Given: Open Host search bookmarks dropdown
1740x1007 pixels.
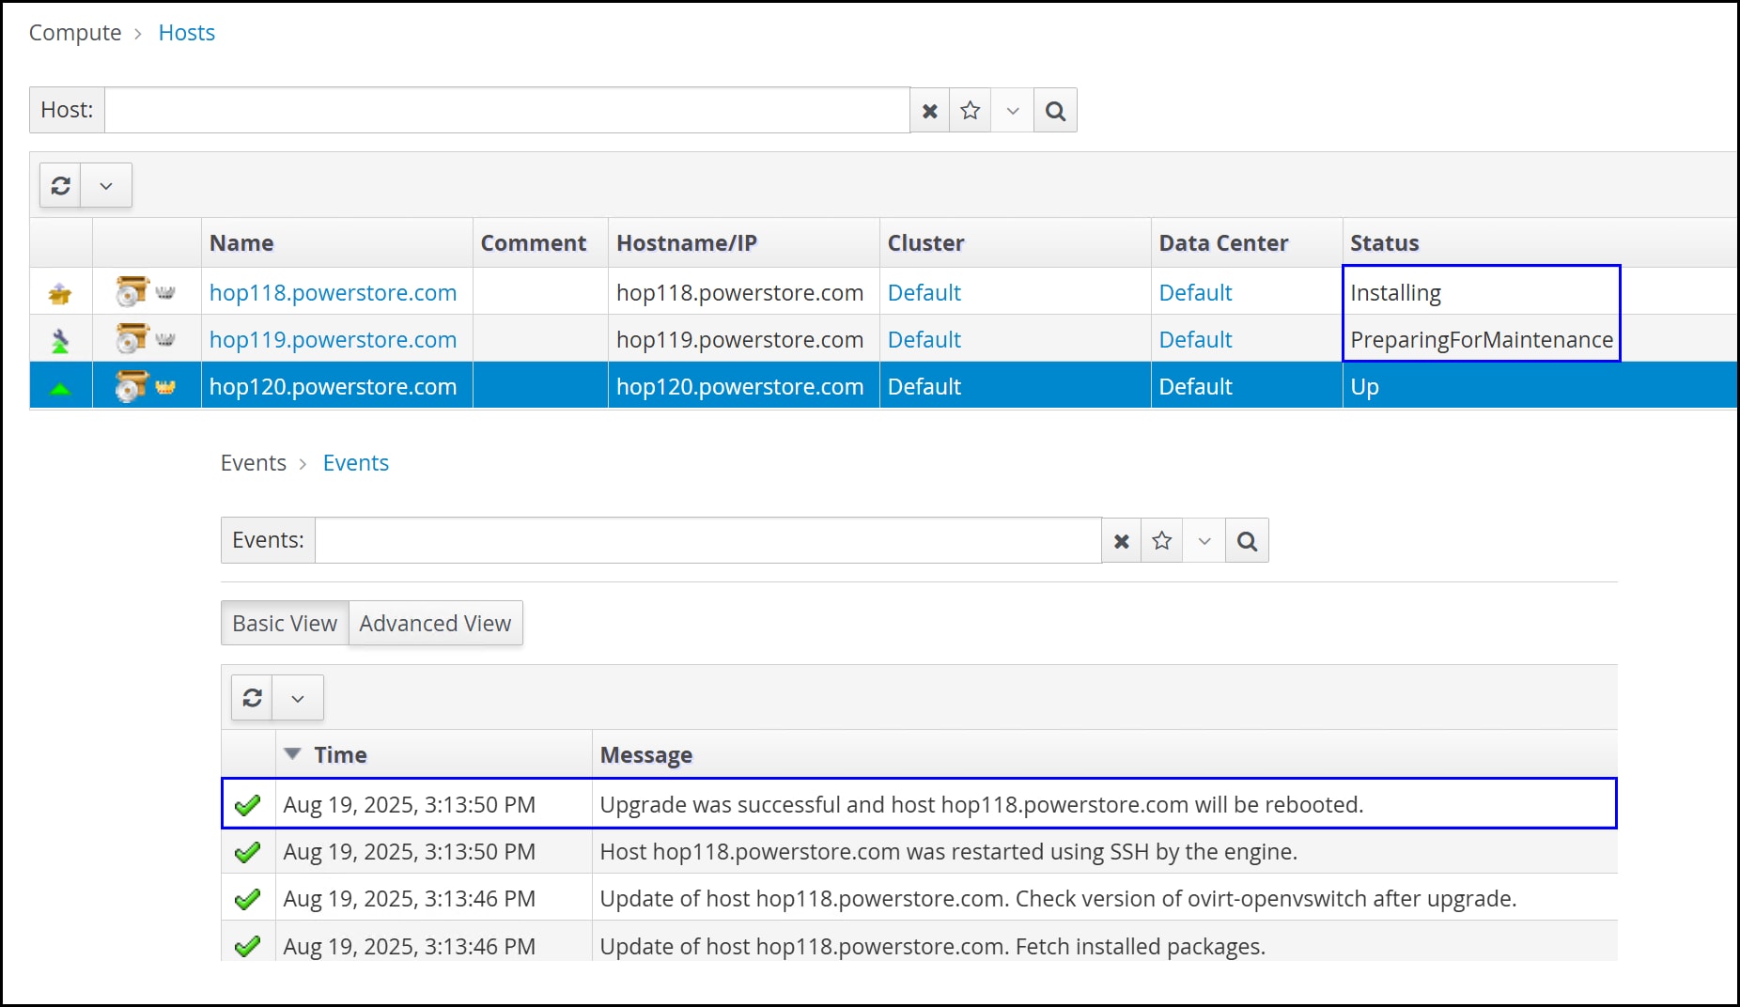Looking at the screenshot, I should tap(1013, 111).
